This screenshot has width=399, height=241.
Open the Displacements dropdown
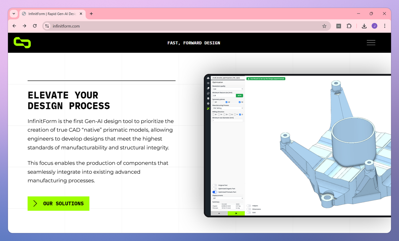(x=228, y=198)
